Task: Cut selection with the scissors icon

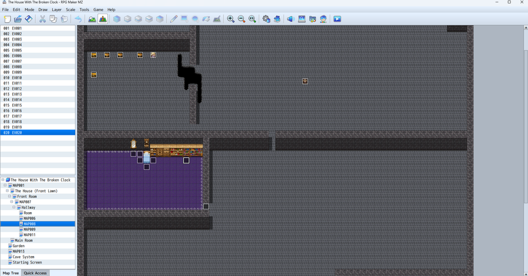Action: 42,19
